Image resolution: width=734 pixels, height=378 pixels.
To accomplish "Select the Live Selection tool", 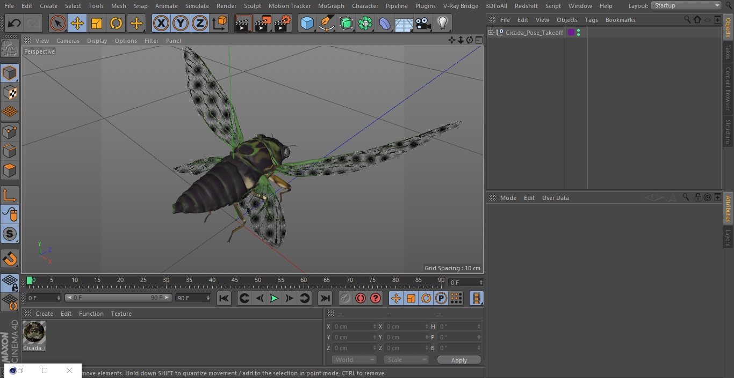I will pos(58,23).
